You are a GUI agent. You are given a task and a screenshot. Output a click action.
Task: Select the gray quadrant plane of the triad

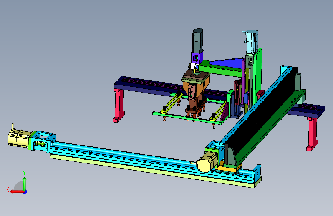(x=18, y=186)
